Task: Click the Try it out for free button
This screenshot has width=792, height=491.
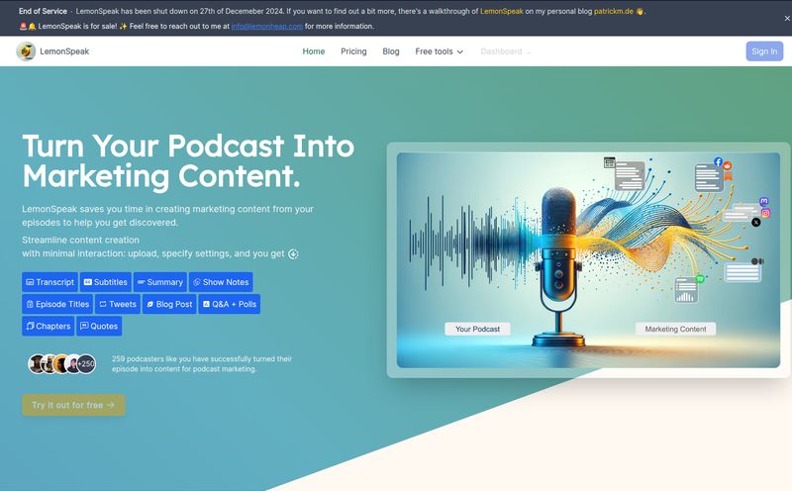Action: 73,405
